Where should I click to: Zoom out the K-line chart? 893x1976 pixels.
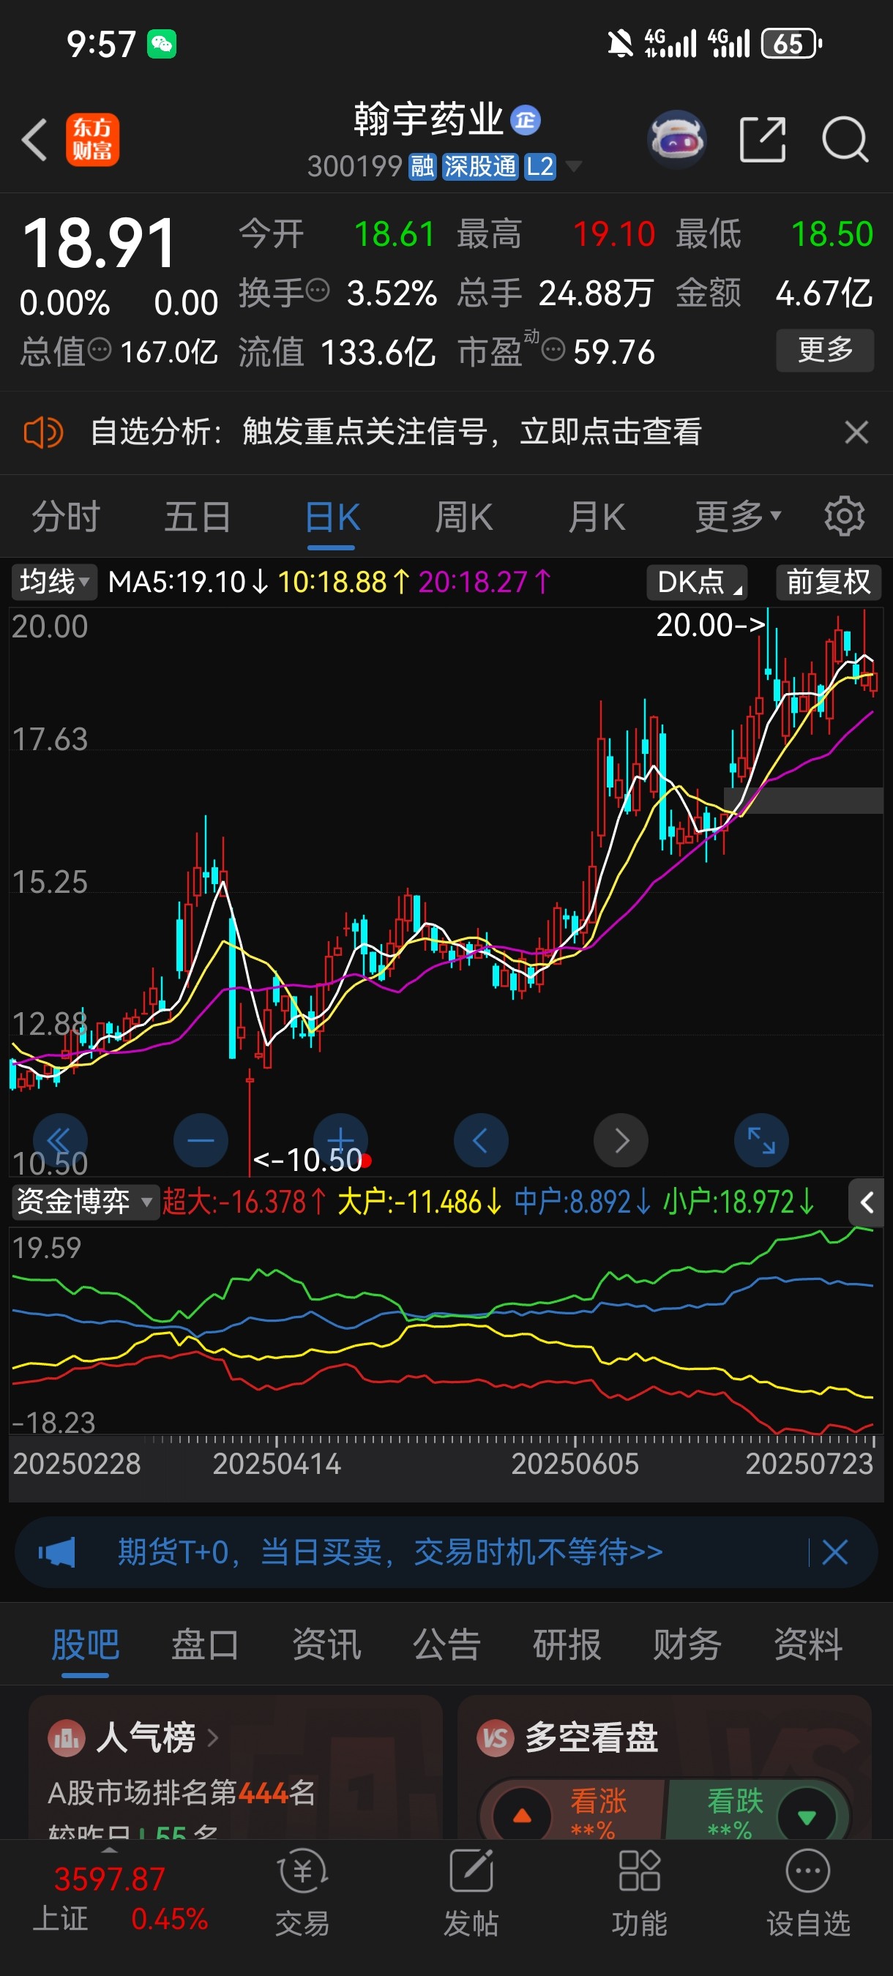201,1141
